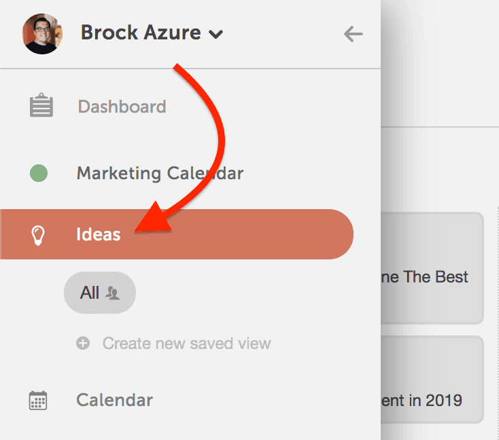Select the highlighted Ideas label text

pyautogui.click(x=99, y=234)
